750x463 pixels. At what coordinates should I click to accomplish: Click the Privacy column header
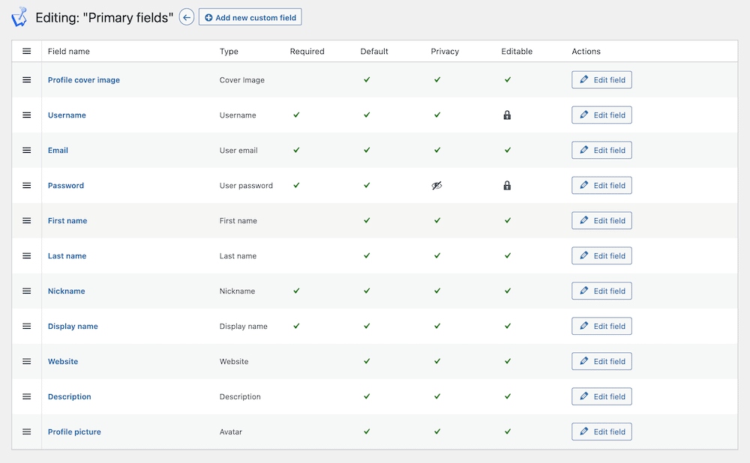(x=445, y=51)
